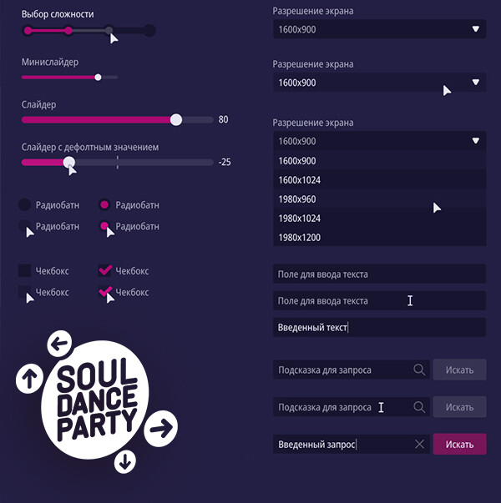Click the down arrow icon below the logo
Viewport: 501px width, 503px height.
(x=125, y=460)
